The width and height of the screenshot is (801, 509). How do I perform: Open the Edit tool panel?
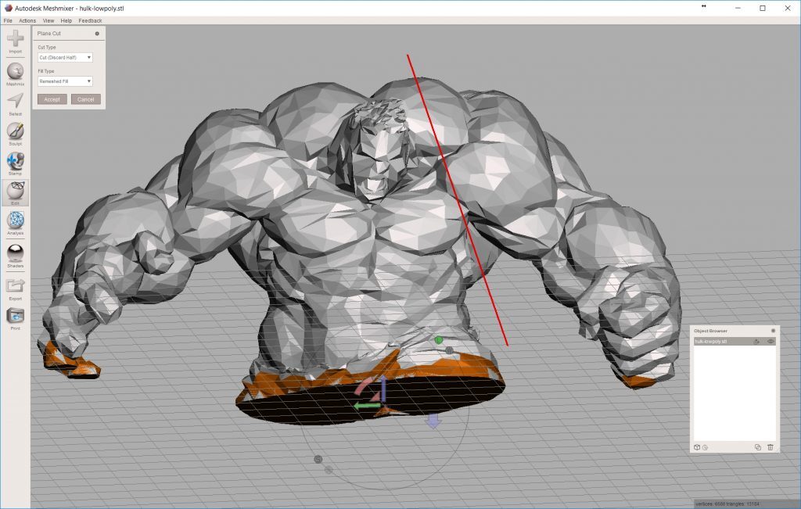tap(16, 191)
